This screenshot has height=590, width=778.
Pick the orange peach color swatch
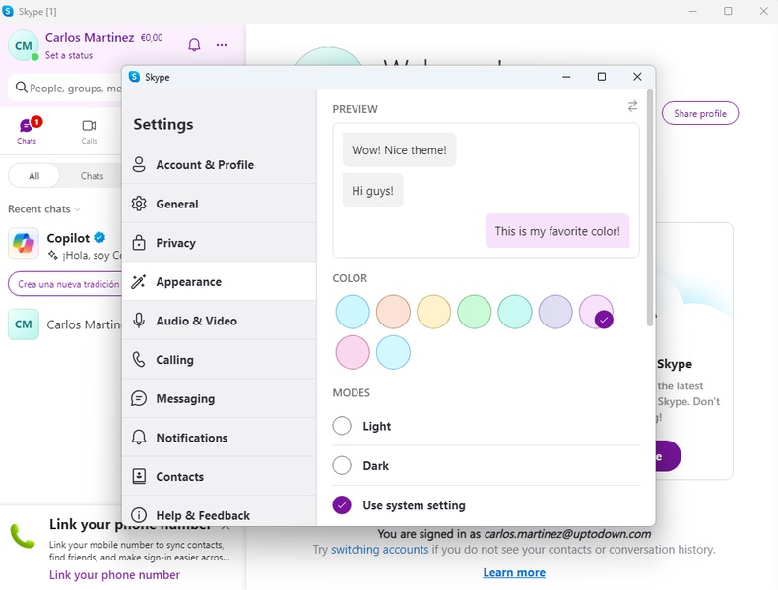tap(393, 312)
